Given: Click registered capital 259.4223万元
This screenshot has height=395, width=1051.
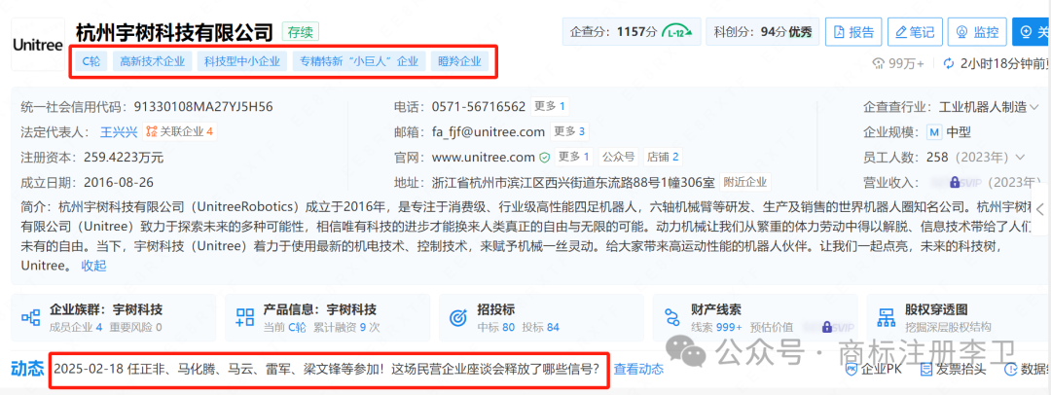Looking at the screenshot, I should 124,158.
